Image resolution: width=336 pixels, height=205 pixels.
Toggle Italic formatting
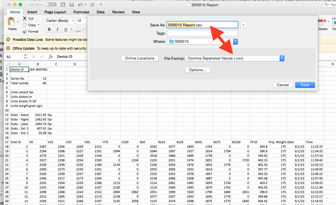pos(58,29)
